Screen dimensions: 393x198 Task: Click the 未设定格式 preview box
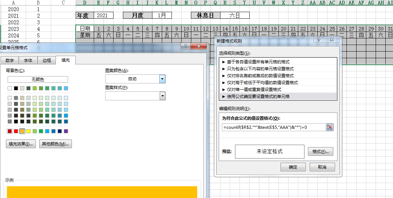pyautogui.click(x=270, y=152)
